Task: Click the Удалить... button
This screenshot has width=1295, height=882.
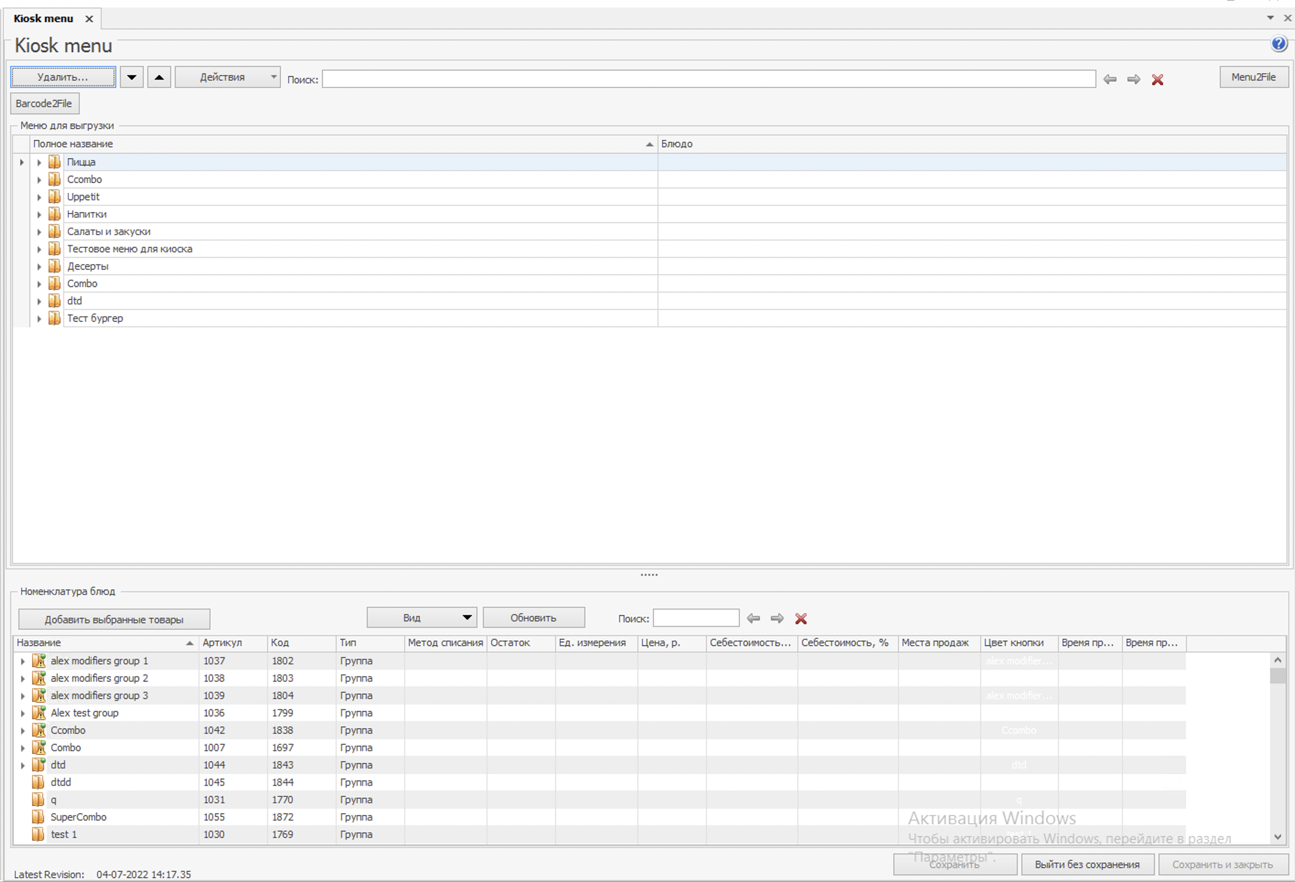Action: (x=63, y=77)
